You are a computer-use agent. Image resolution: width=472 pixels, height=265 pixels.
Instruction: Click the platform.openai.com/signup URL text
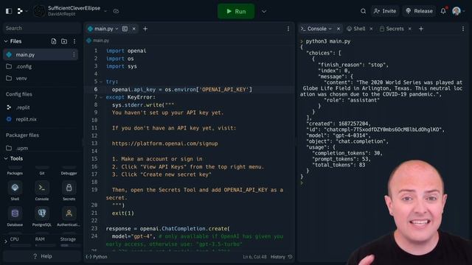tap(164, 144)
